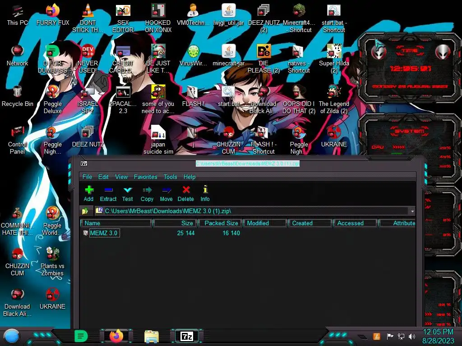Sort by the Packed Size column header

pyautogui.click(x=220, y=223)
